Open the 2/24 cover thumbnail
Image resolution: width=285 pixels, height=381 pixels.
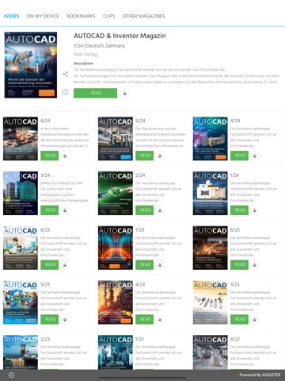coord(116,193)
